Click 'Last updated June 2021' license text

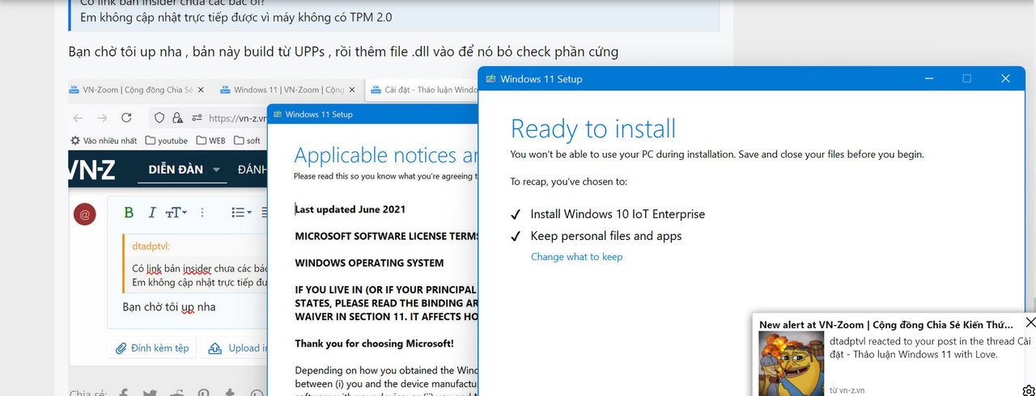(x=350, y=209)
